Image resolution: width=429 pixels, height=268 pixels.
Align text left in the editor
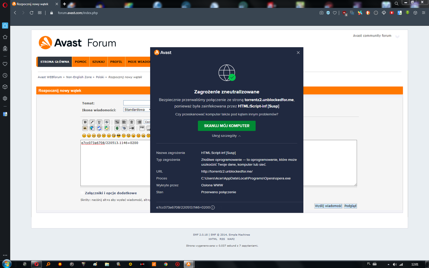(x=124, y=122)
